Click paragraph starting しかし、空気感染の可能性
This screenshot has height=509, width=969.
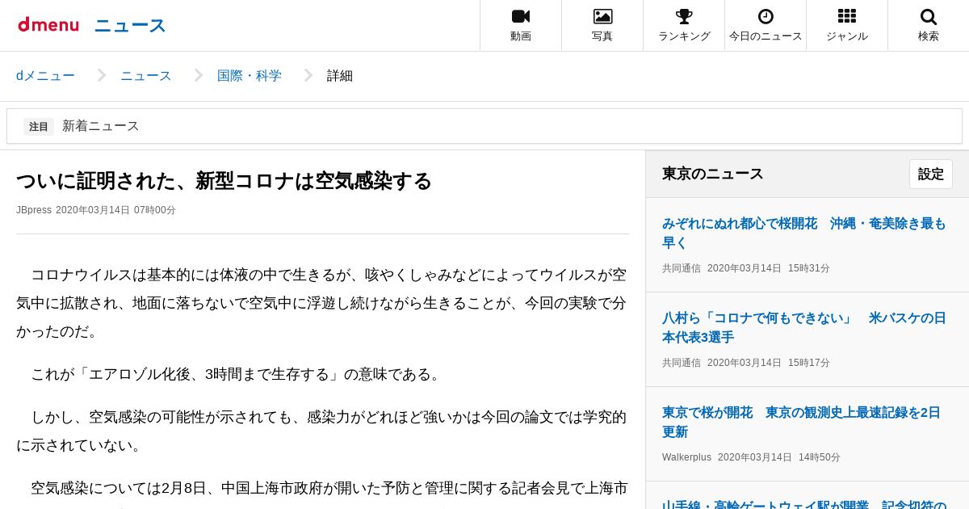[322, 431]
